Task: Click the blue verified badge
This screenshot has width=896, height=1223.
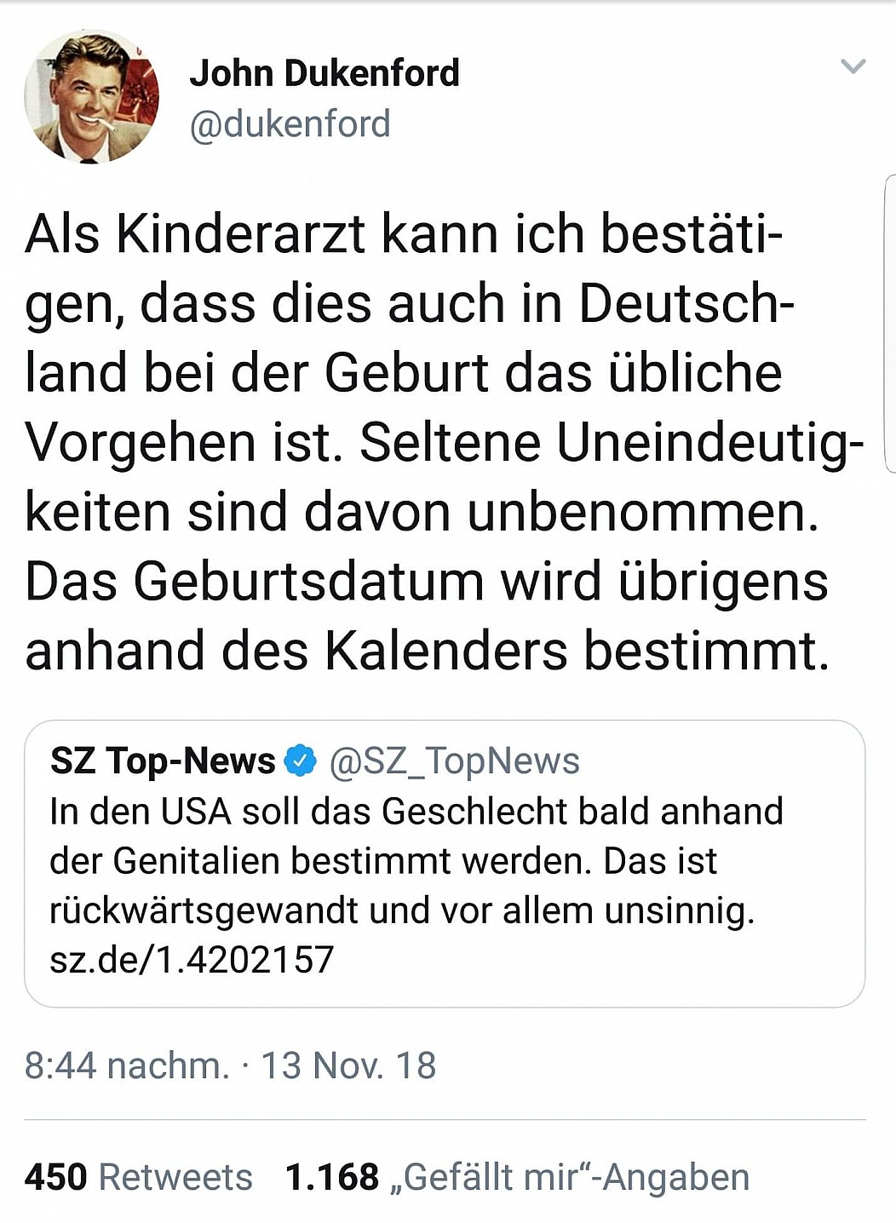Action: 300,760
